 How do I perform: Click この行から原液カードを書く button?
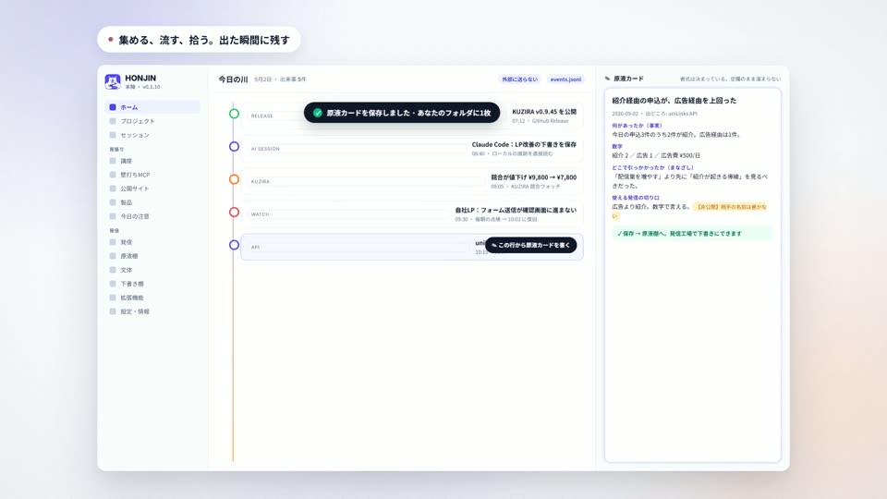tap(530, 245)
